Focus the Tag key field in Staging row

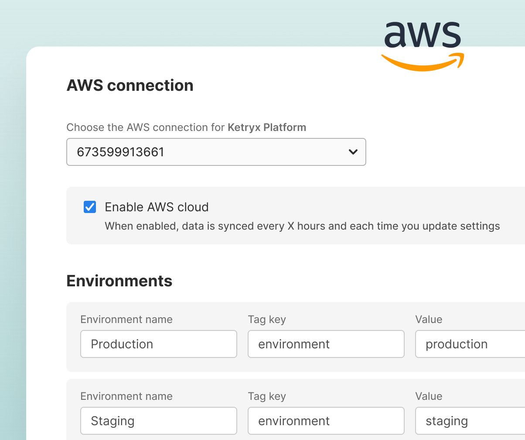(x=326, y=421)
